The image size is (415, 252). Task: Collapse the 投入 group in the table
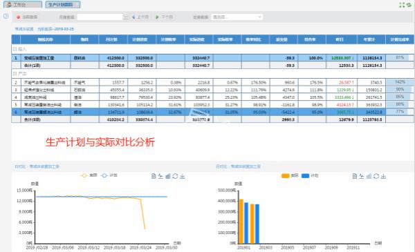(15, 49)
